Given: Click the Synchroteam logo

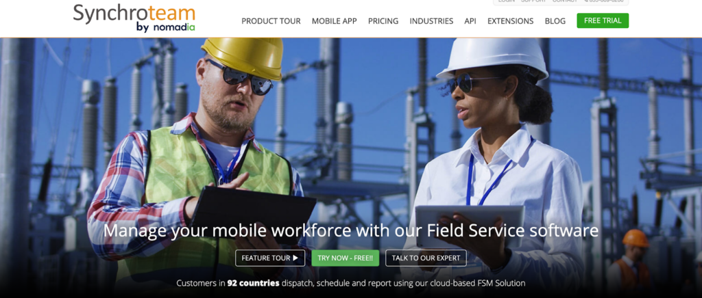Looking at the screenshot, I should (134, 18).
